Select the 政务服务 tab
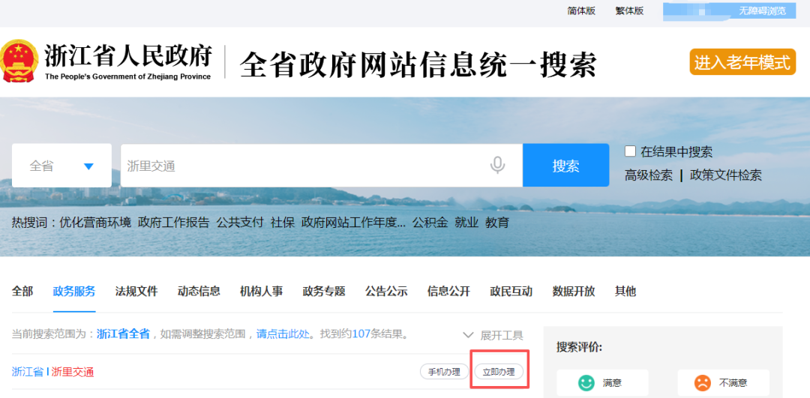This screenshot has height=398, width=810. point(73,291)
